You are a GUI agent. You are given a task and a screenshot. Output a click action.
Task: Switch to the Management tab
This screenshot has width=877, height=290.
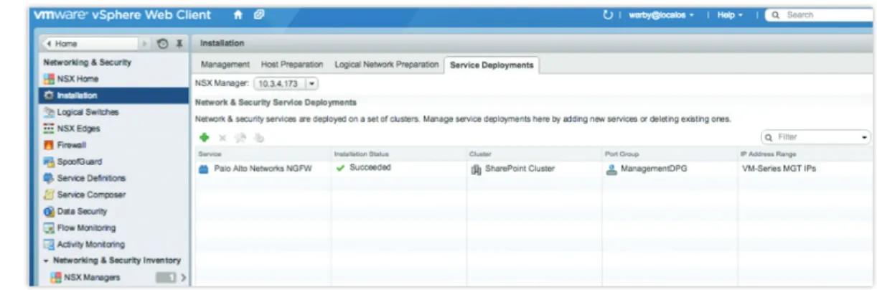[225, 65]
